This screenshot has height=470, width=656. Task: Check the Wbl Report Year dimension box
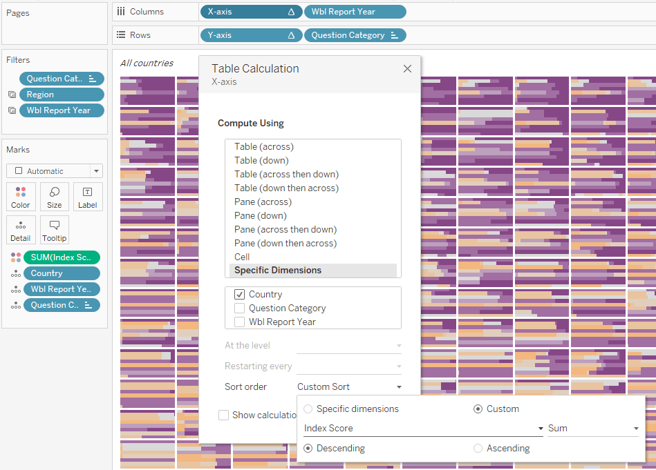[x=240, y=322]
